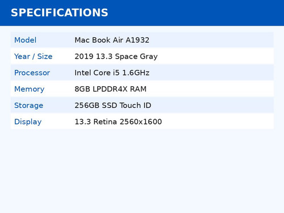The width and height of the screenshot is (284, 213).
Task: Click the Intel Core i5 1.6GHz value
Action: click(112, 73)
